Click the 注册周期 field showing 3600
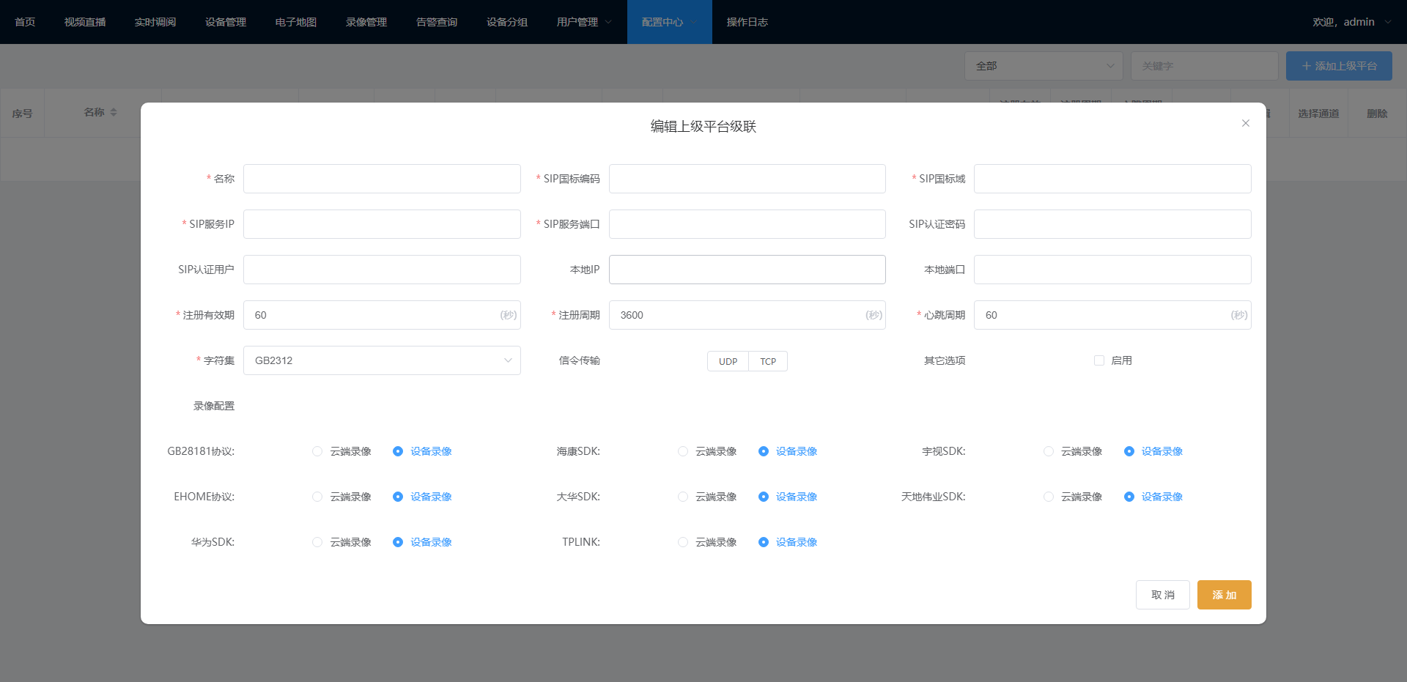 coord(747,315)
